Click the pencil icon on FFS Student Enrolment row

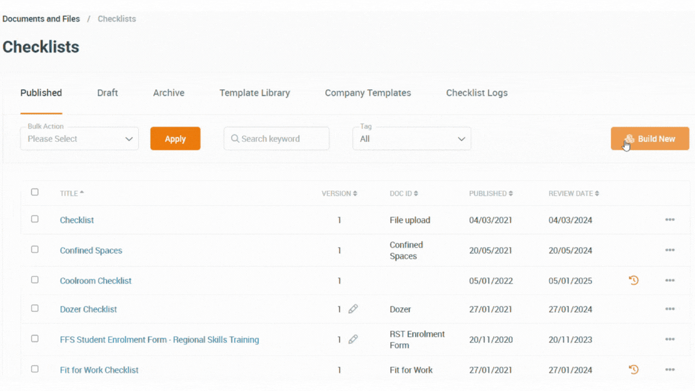click(x=353, y=340)
